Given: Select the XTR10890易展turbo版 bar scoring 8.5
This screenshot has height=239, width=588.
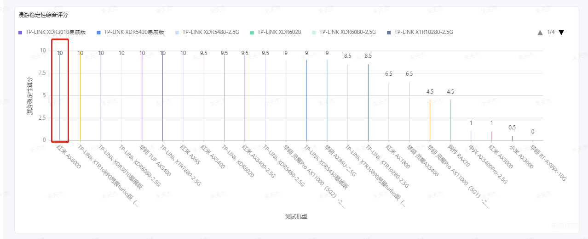Looking at the screenshot, I should (348, 102).
